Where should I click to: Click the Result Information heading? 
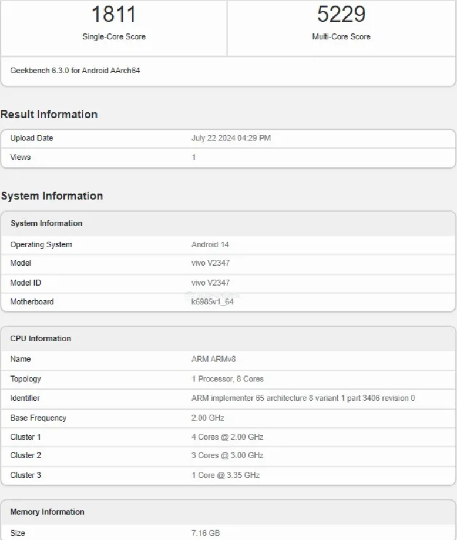pyautogui.click(x=49, y=115)
